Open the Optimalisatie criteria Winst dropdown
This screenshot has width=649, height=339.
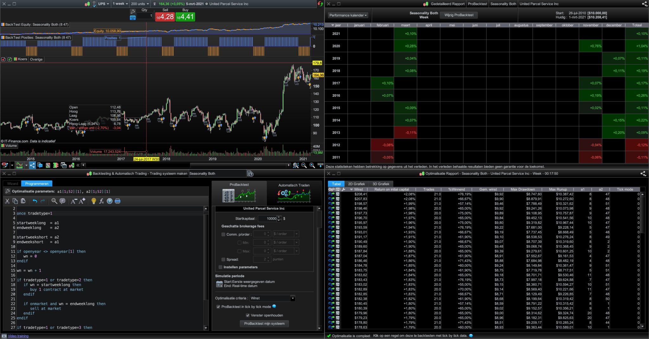coord(273,298)
